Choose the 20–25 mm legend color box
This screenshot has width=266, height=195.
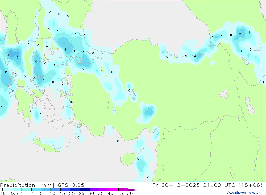75,190
